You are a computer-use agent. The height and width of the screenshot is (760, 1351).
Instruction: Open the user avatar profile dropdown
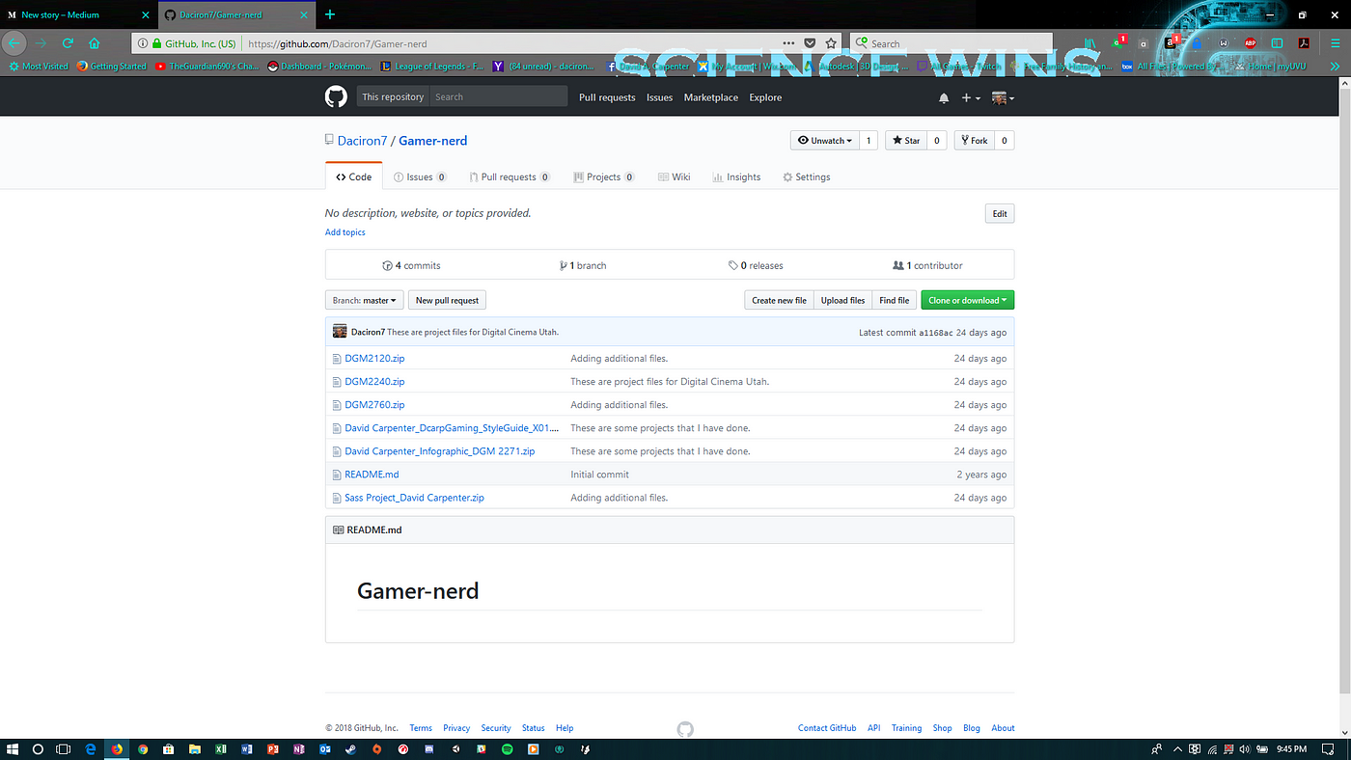pyautogui.click(x=1003, y=97)
